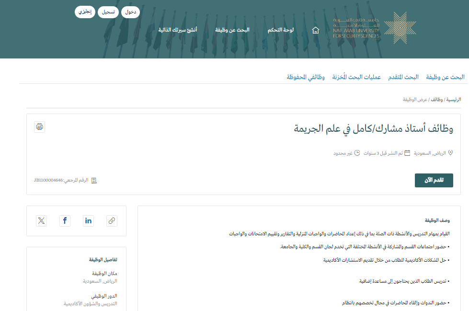Click الرئيسية breadcrumb link
The image size is (469, 311).
point(453,100)
